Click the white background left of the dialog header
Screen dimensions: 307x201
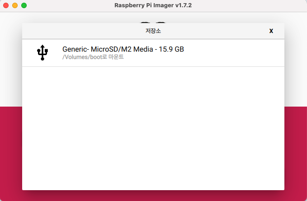click(11, 60)
